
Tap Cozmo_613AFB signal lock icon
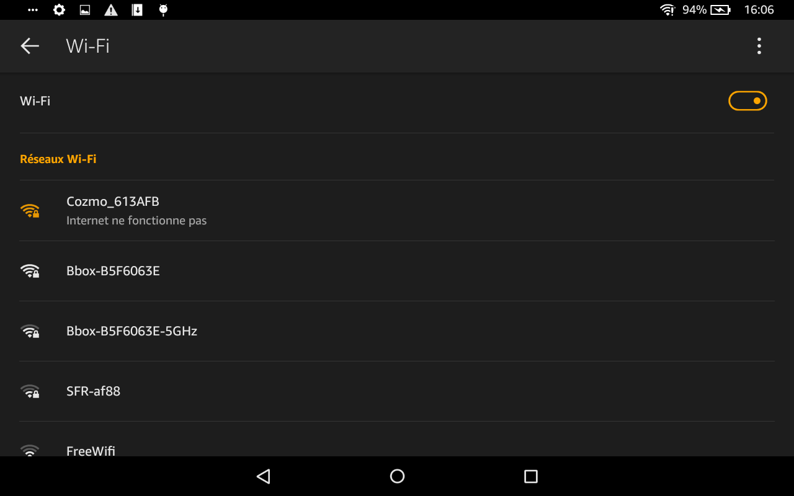click(30, 211)
